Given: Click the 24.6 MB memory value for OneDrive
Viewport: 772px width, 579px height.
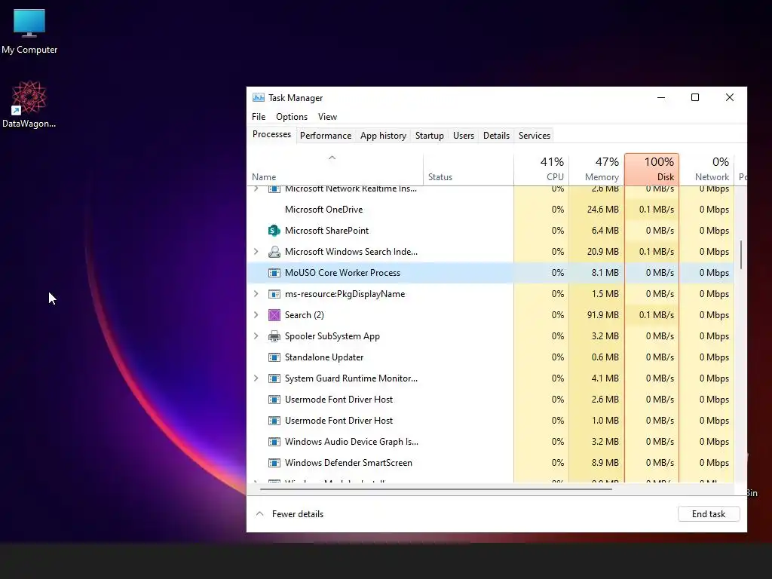Looking at the screenshot, I should (x=602, y=210).
